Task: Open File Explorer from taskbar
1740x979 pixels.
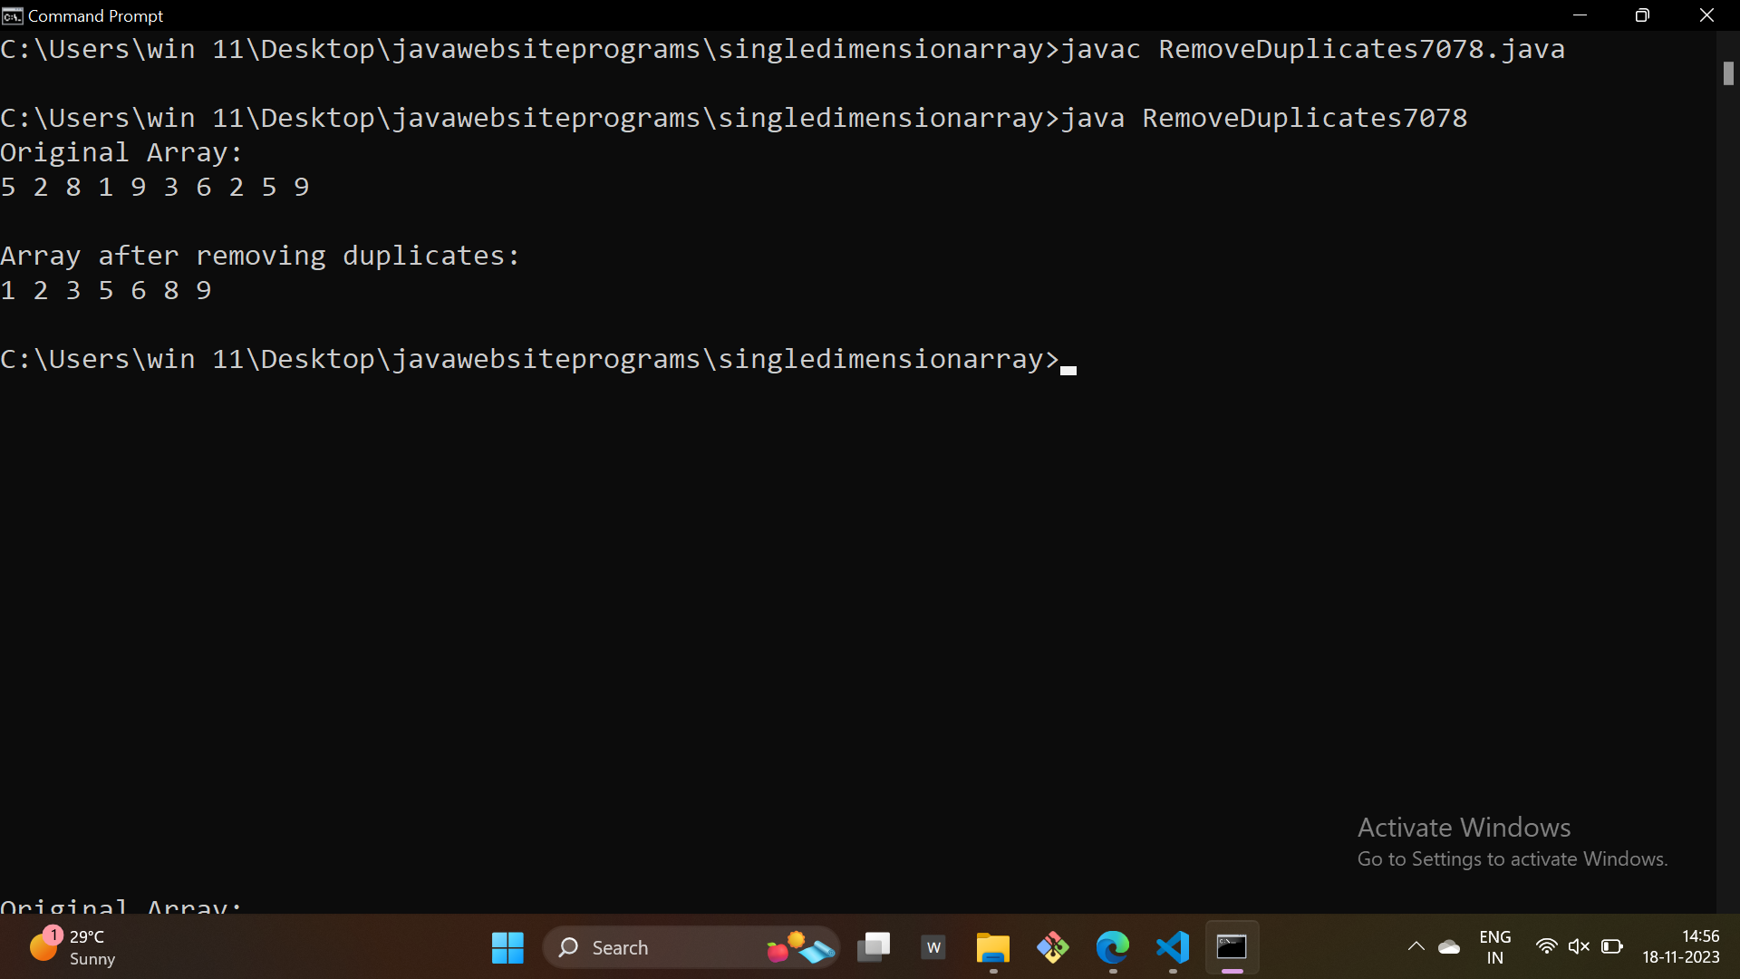Action: pyautogui.click(x=993, y=947)
